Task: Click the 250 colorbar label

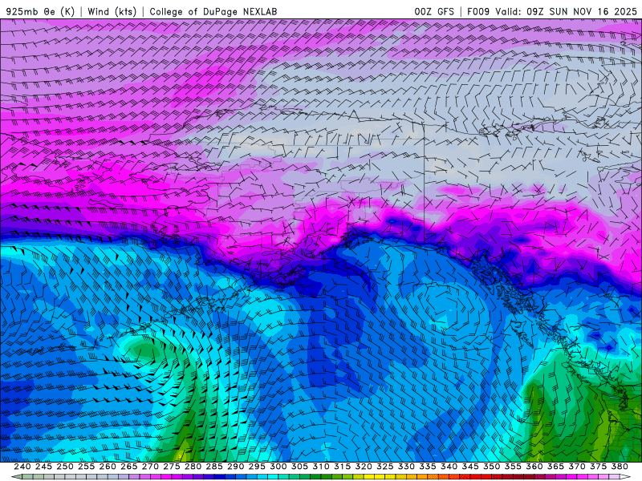Action: tap(65, 467)
